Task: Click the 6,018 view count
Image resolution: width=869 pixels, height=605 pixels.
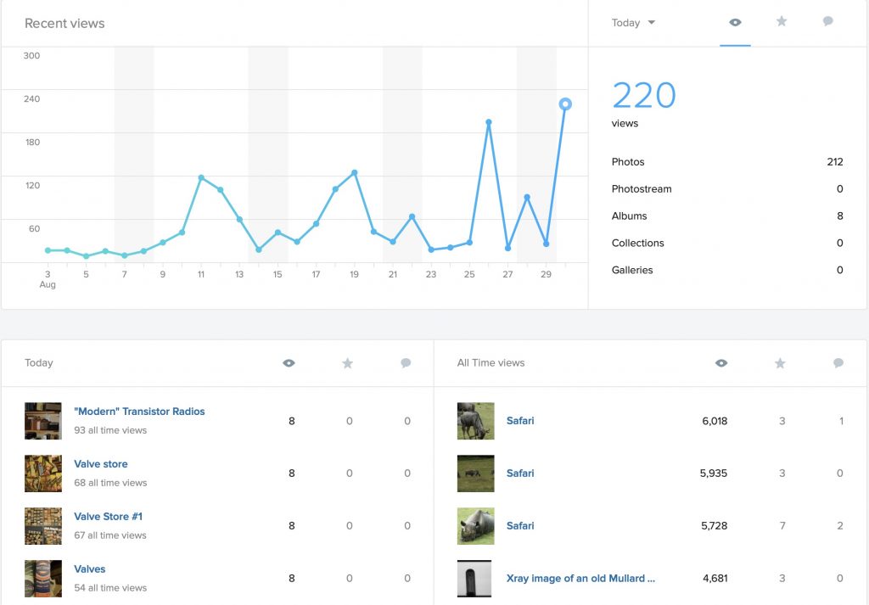Action: (715, 421)
